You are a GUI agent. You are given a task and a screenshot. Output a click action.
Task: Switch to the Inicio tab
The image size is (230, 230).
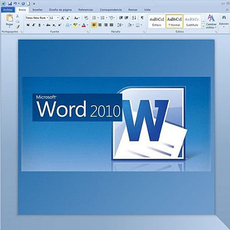point(22,10)
